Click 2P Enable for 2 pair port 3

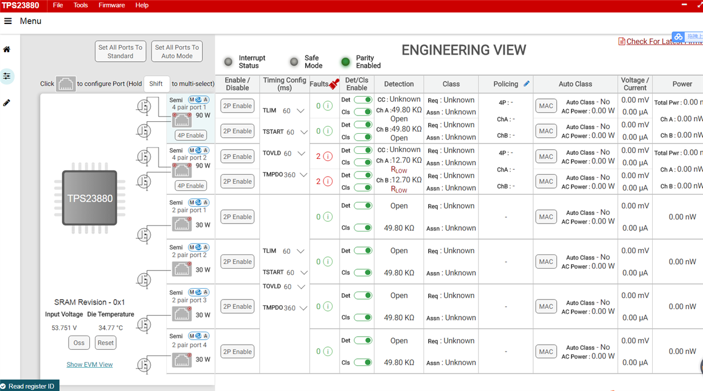(237, 306)
